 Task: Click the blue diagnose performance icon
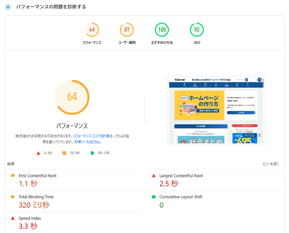click(8, 7)
